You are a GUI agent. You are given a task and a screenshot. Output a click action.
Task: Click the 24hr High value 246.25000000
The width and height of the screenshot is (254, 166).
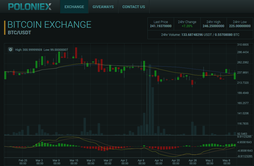(214, 26)
